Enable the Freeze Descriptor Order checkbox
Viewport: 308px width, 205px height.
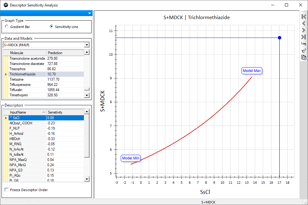(x=6, y=190)
